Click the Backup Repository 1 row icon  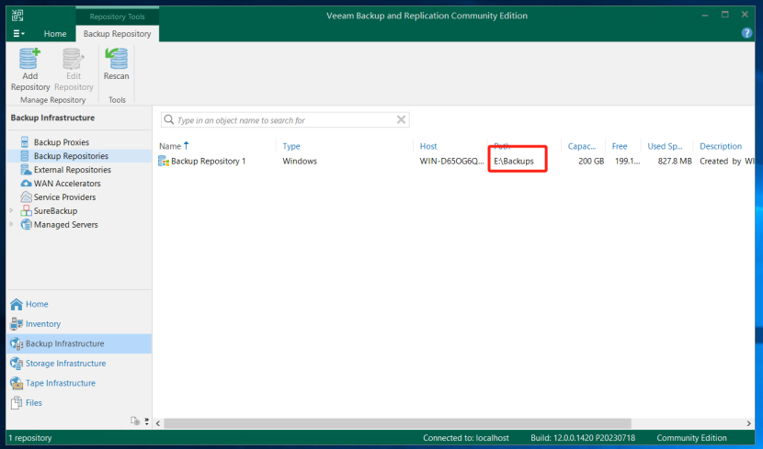(x=164, y=162)
